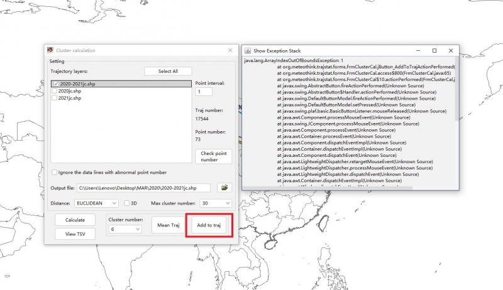The width and height of the screenshot is (503, 290).
Task: Close the Show Exception Stack window
Action: click(x=450, y=50)
